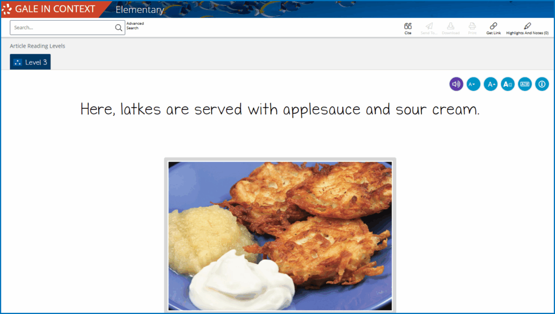Open the display options Aa button
This screenshot has width=555, height=314.
[507, 84]
